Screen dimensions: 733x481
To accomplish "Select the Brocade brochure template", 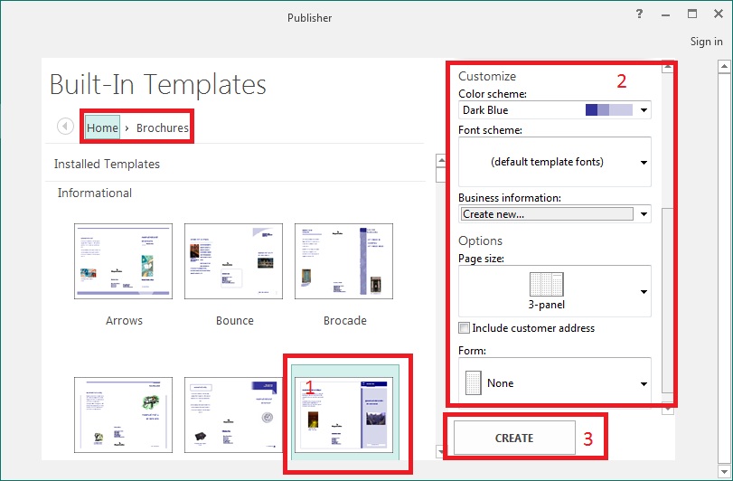I will click(344, 261).
